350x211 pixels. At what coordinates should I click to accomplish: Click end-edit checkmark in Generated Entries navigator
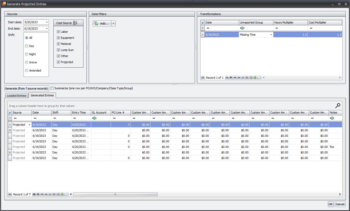point(50,194)
